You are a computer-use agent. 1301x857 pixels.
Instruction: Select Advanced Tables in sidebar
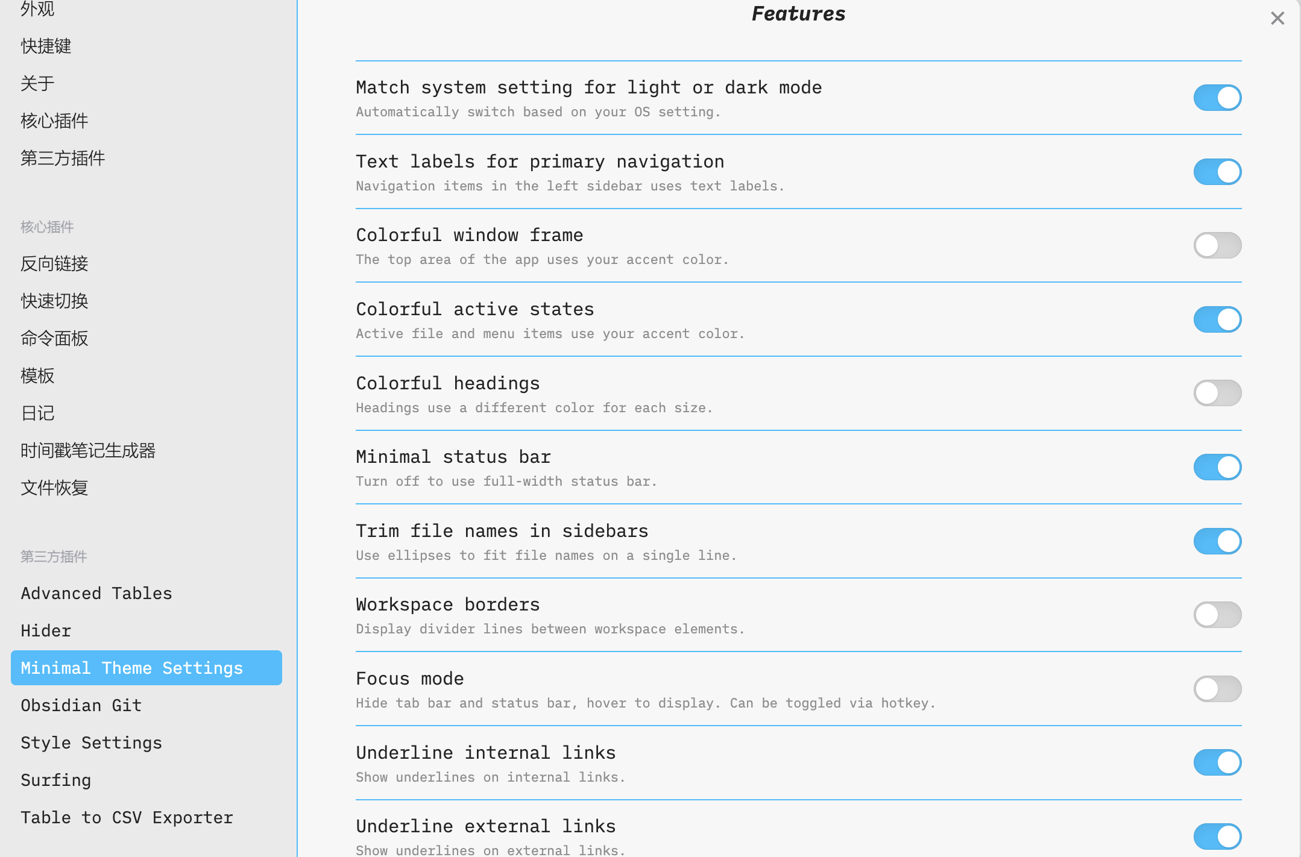[96, 593]
